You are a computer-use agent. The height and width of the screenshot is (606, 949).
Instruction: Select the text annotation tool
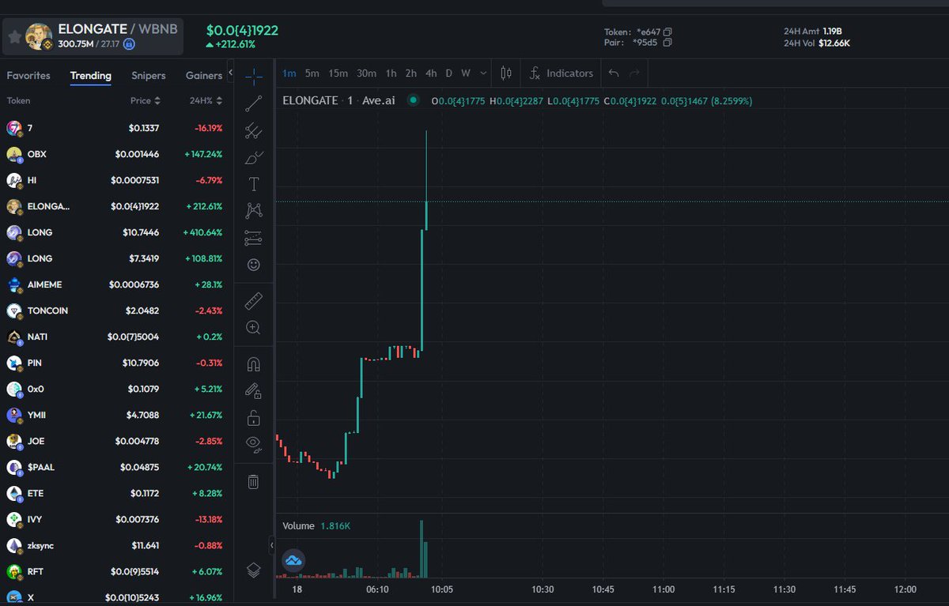(254, 184)
